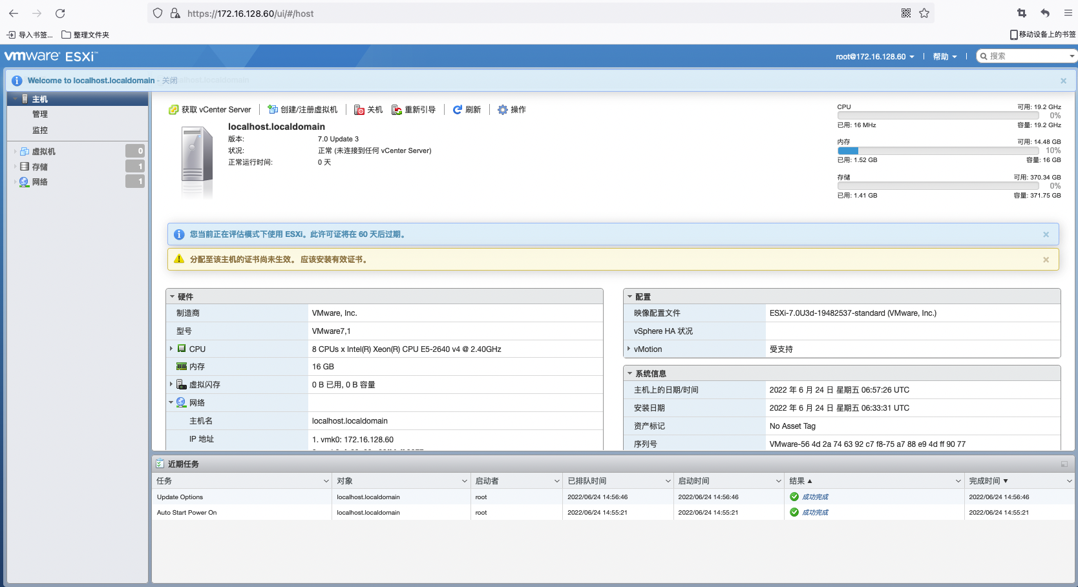Minimize the 近期任务 panel
This screenshot has height=587, width=1078.
(x=1064, y=464)
